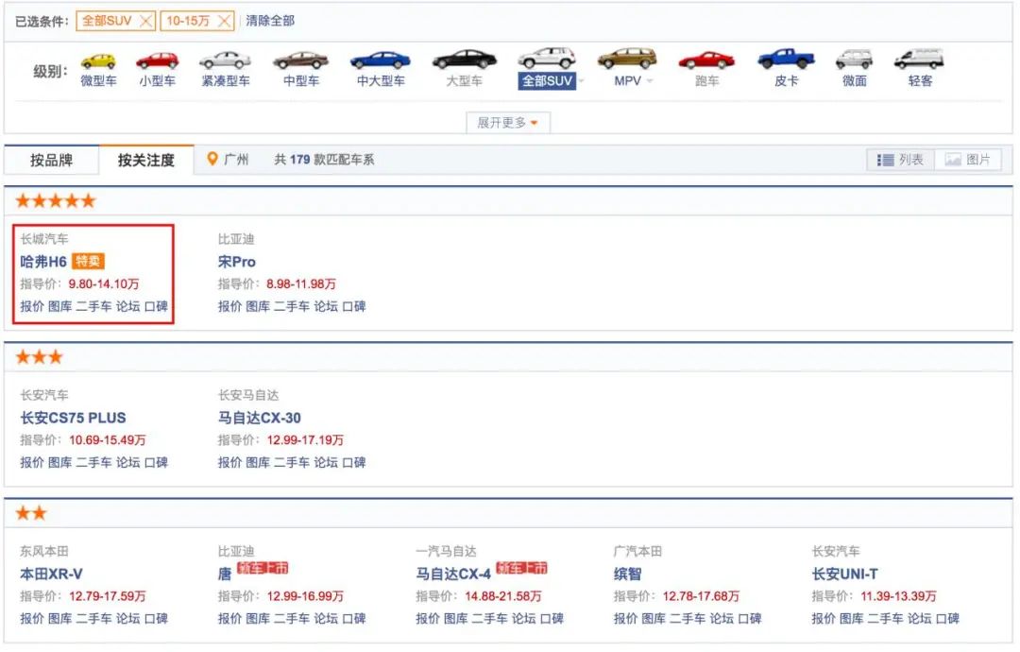The width and height of the screenshot is (1020, 652).
Task: Open the 马自达CX-4 model link
Action: pyautogui.click(x=453, y=574)
